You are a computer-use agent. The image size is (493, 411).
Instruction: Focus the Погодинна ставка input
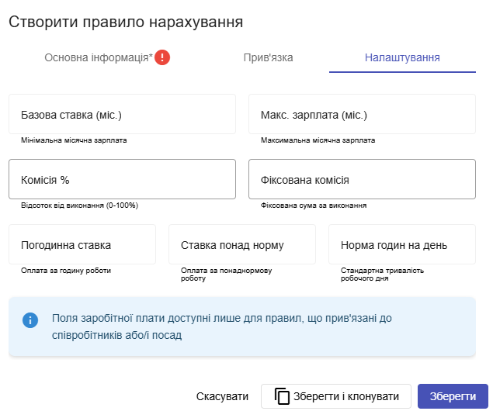(82, 245)
